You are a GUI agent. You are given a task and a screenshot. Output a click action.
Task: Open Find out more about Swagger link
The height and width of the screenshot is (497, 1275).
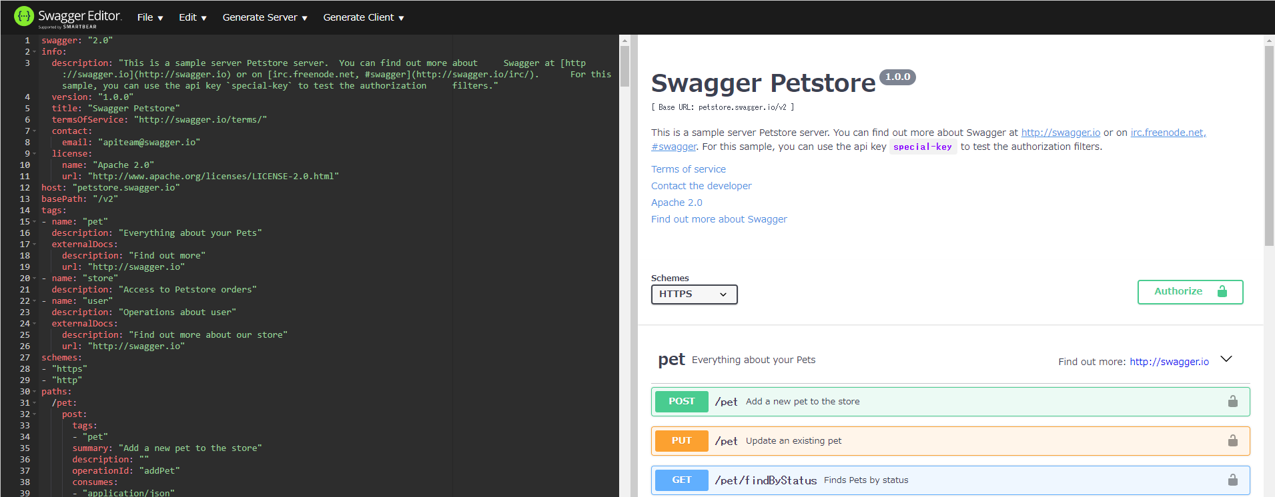719,219
